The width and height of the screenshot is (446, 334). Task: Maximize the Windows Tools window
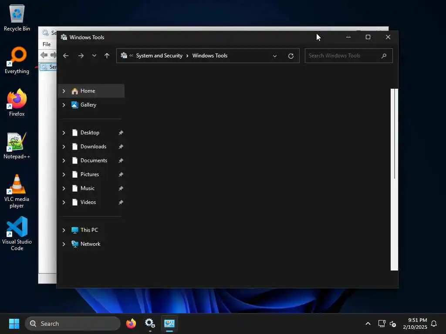[368, 37]
